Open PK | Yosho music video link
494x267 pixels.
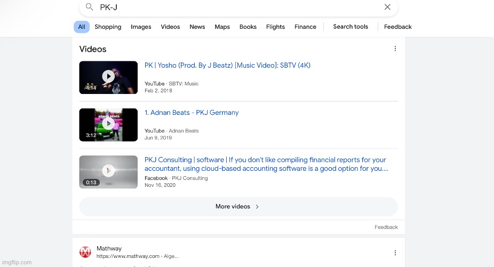(x=227, y=66)
